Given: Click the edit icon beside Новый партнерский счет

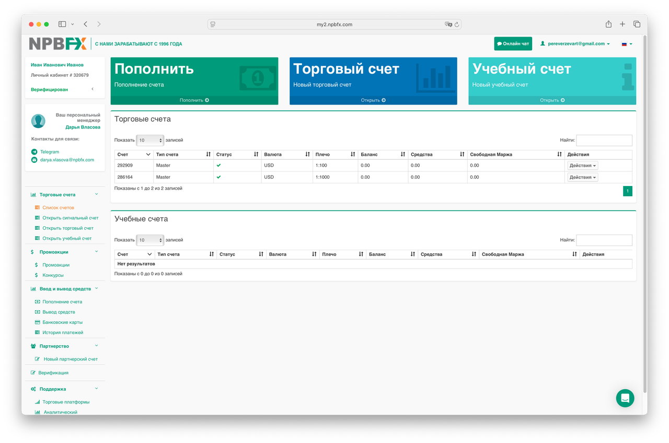Looking at the screenshot, I should pos(38,359).
